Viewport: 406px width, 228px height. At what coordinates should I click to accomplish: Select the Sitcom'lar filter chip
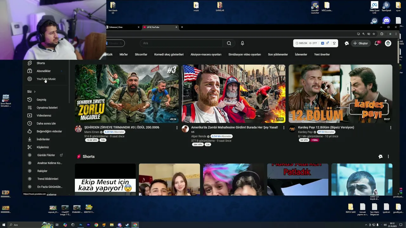[141, 54]
